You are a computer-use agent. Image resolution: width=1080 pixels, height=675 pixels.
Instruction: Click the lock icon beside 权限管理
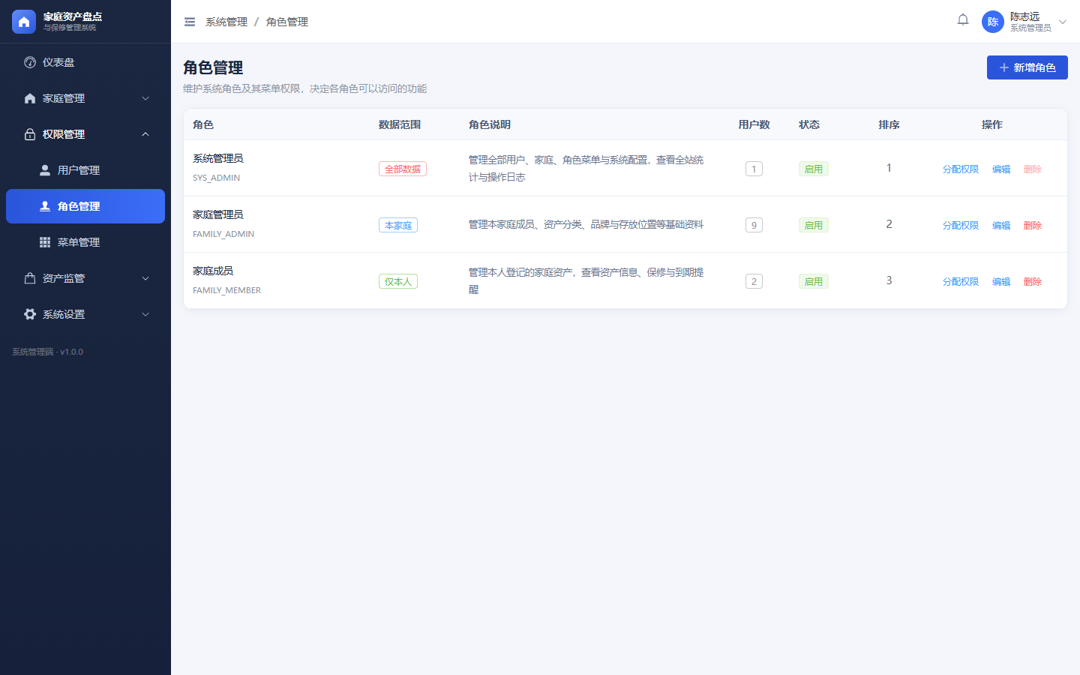(x=30, y=134)
